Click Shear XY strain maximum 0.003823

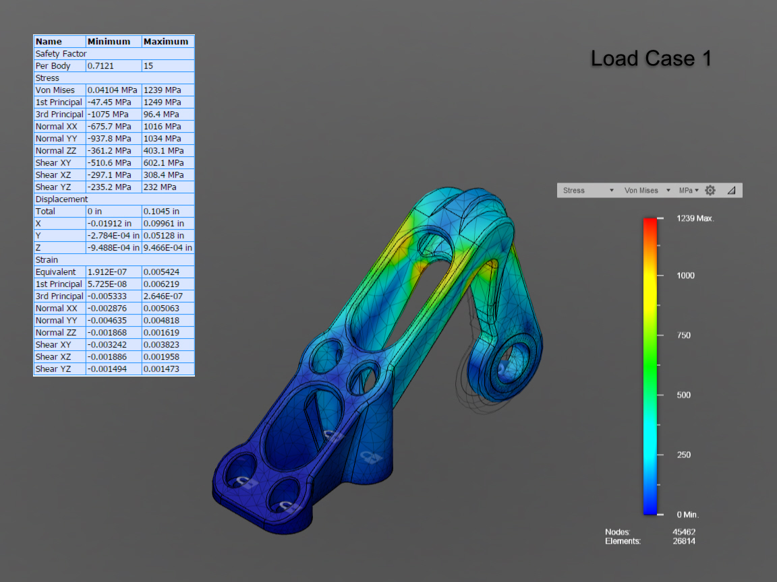tap(168, 344)
